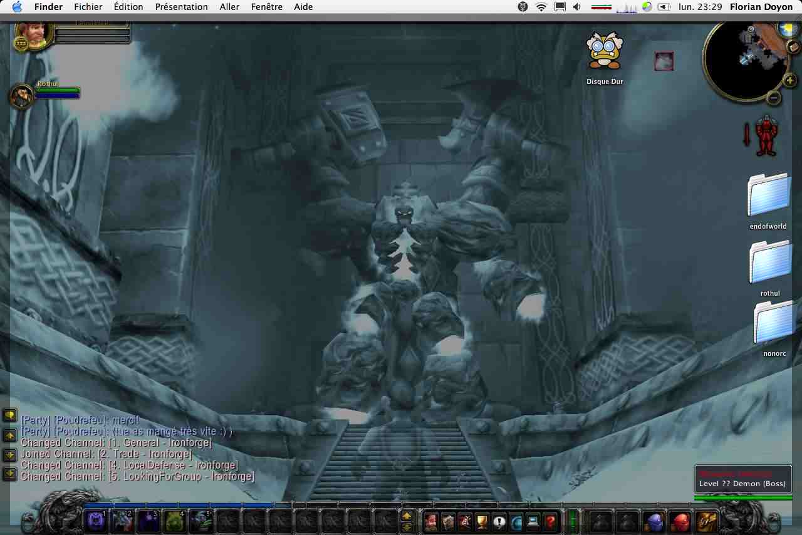Open help with the red question mark
This screenshot has width=802, height=535.
[x=550, y=521]
